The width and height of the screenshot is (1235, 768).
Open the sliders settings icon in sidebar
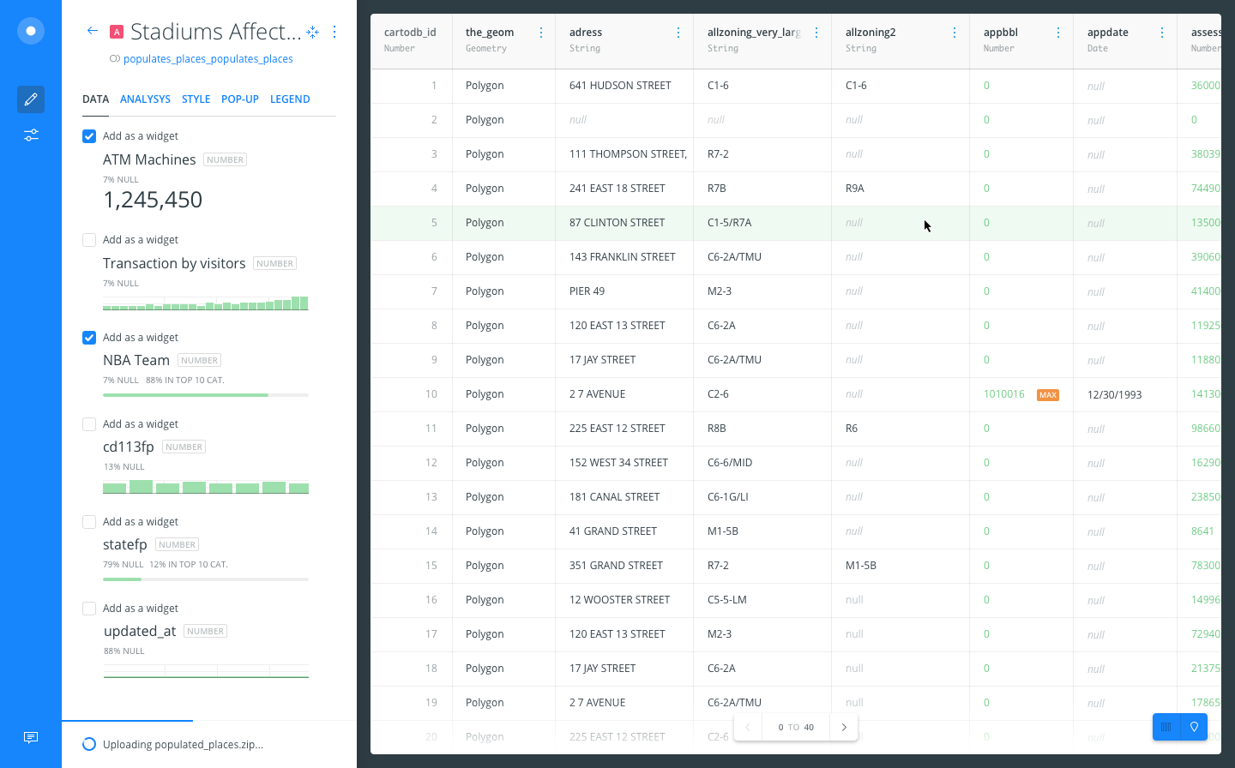coord(31,135)
